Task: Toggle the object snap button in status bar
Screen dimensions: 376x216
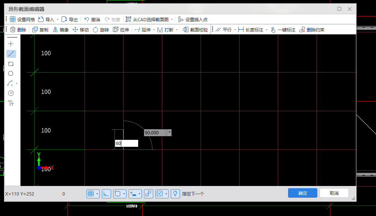Action: click(118, 194)
